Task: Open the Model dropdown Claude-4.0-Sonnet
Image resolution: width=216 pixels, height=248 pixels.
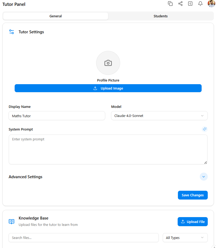Action: pyautogui.click(x=159, y=116)
